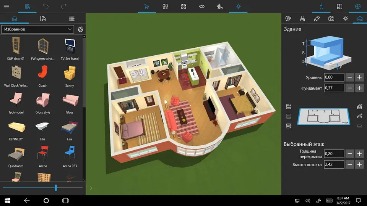Select the floor plan storey thumbnail
Image resolution: width=367 pixels, height=206 pixels.
[324, 116]
